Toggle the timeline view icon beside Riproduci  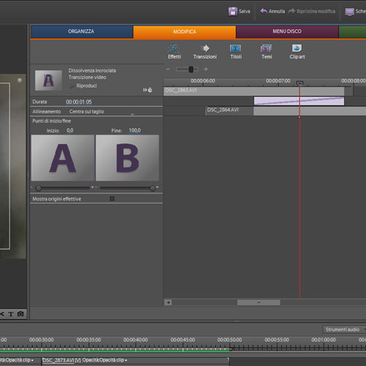[x=148, y=90]
